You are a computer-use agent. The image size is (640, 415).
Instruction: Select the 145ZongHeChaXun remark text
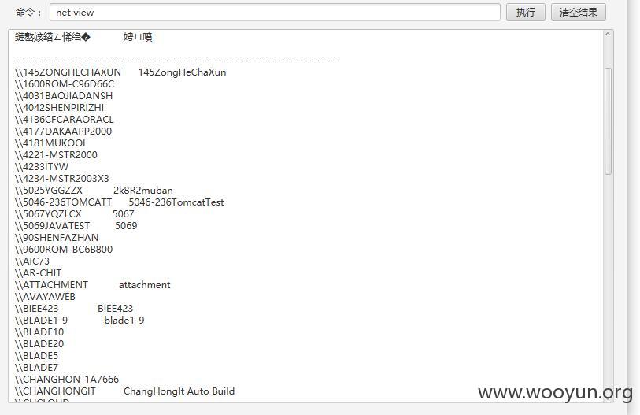[x=182, y=72]
